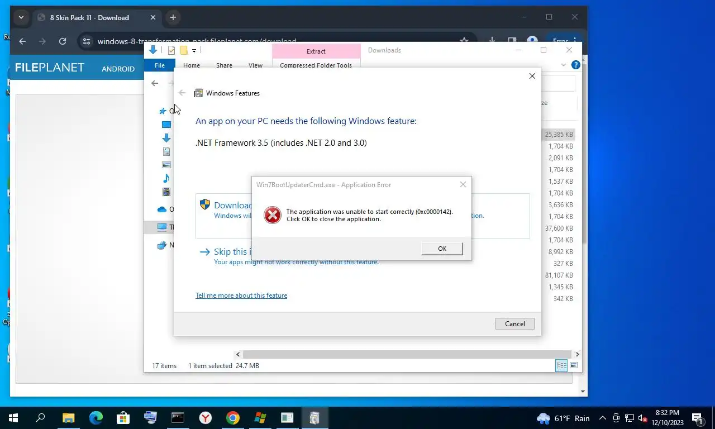Screen dimensions: 715x429
Task: Select Pictures icon in navigation pane
Action: (166, 165)
